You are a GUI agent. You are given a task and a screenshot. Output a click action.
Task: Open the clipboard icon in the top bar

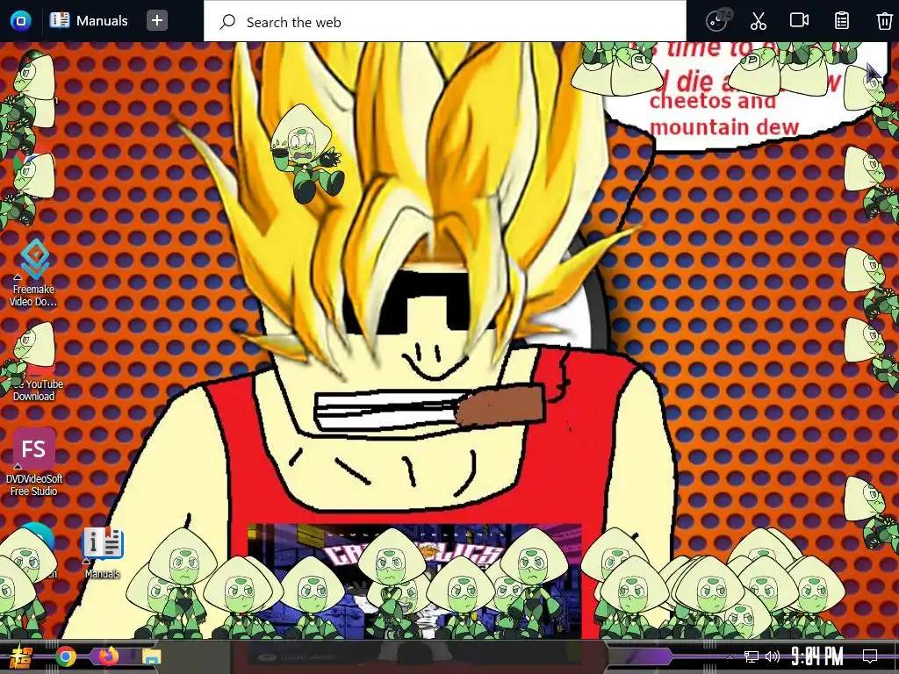pos(842,21)
